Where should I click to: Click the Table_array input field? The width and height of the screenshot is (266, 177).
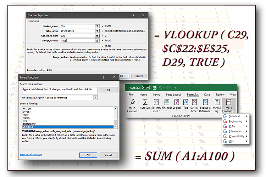[77, 31]
